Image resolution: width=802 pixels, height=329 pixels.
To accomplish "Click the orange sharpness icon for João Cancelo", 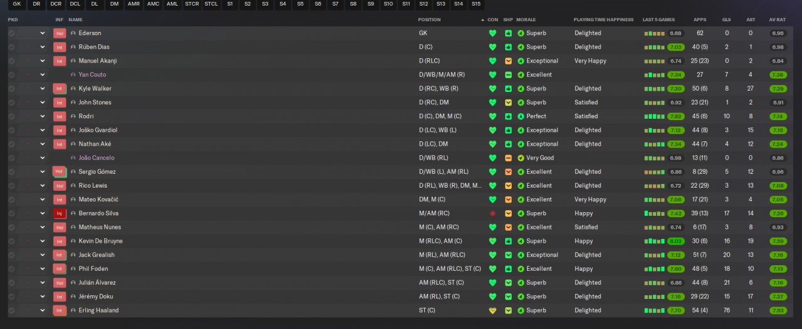I will point(508,158).
